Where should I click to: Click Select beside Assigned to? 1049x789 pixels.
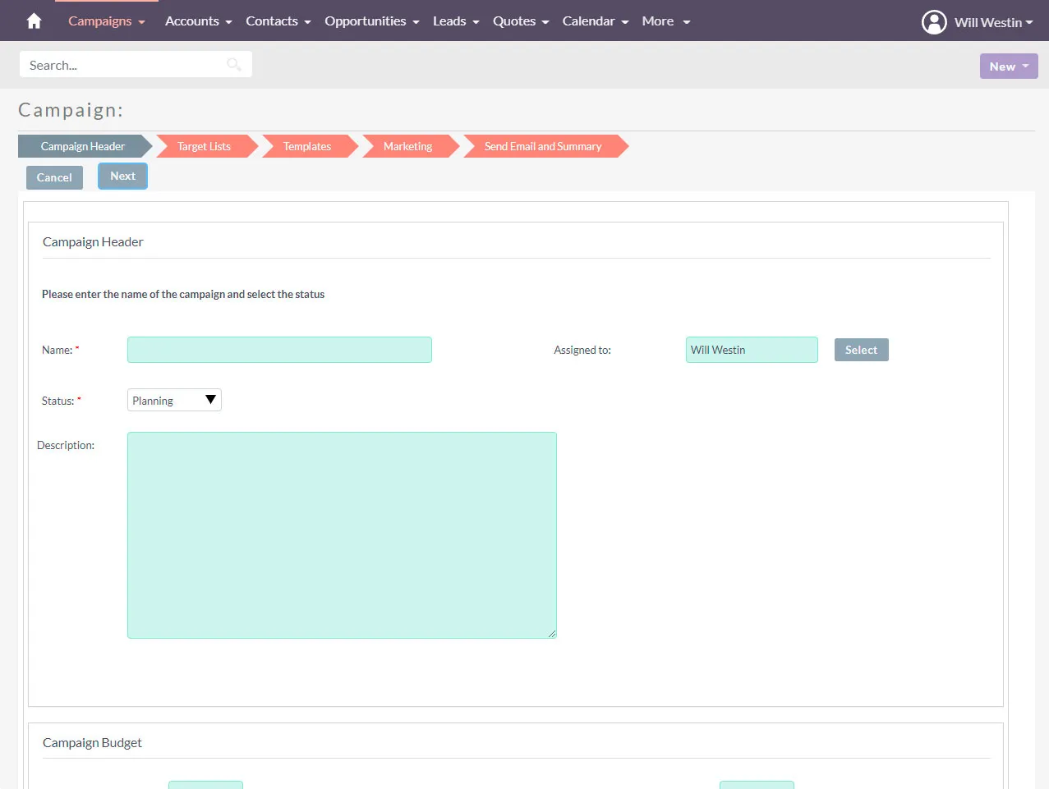point(861,350)
